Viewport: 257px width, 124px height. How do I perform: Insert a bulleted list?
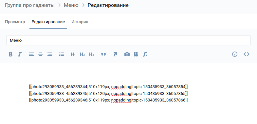[62, 54]
